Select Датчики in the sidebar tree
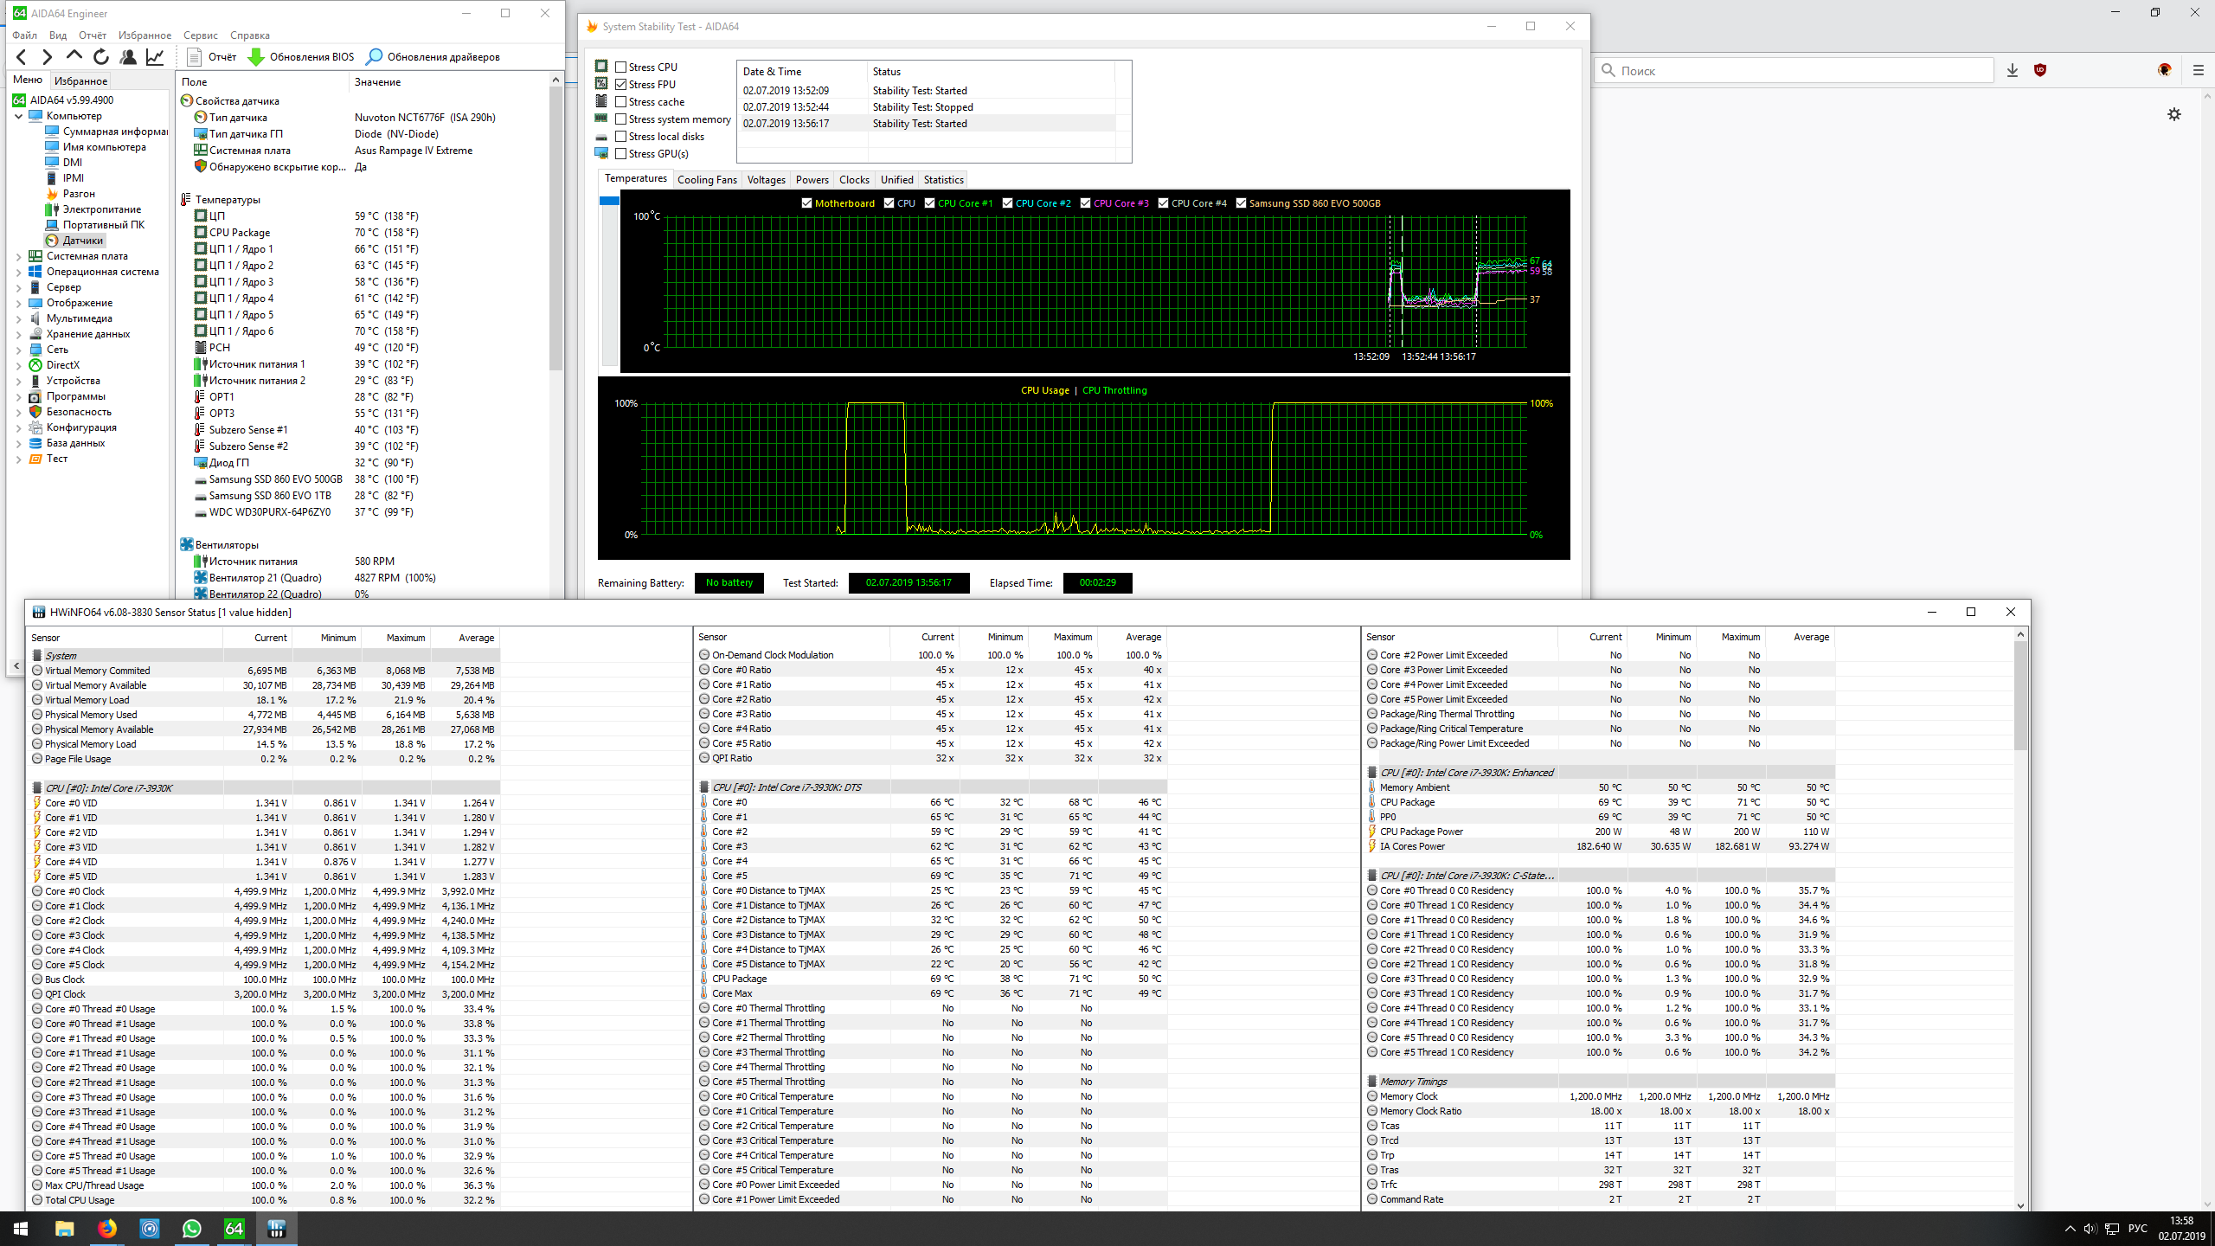The width and height of the screenshot is (2215, 1246). coord(82,241)
